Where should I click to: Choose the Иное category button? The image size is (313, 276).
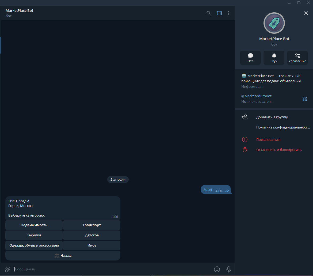pyautogui.click(x=91, y=245)
